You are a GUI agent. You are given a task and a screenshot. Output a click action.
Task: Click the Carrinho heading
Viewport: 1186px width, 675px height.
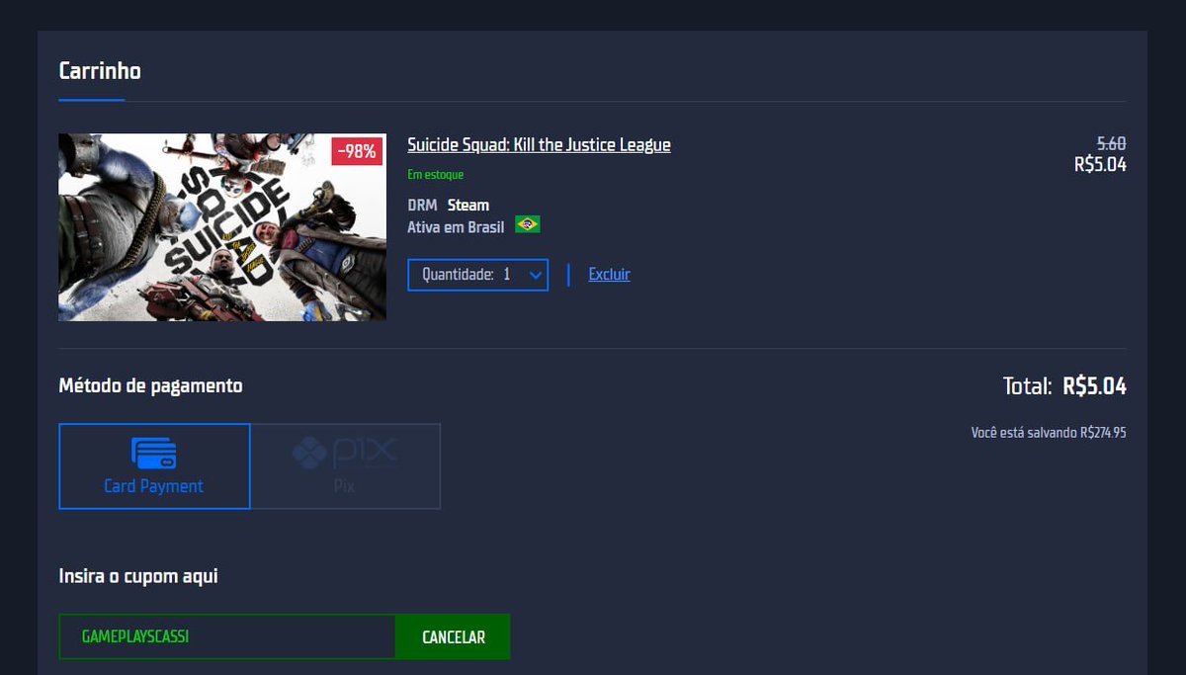pos(100,71)
